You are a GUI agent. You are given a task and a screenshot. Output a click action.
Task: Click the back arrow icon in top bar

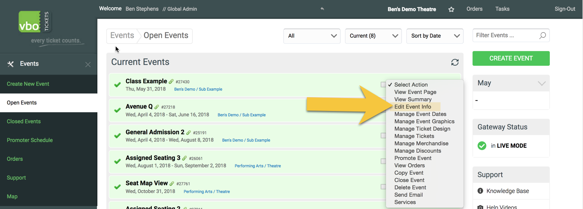[322, 9]
